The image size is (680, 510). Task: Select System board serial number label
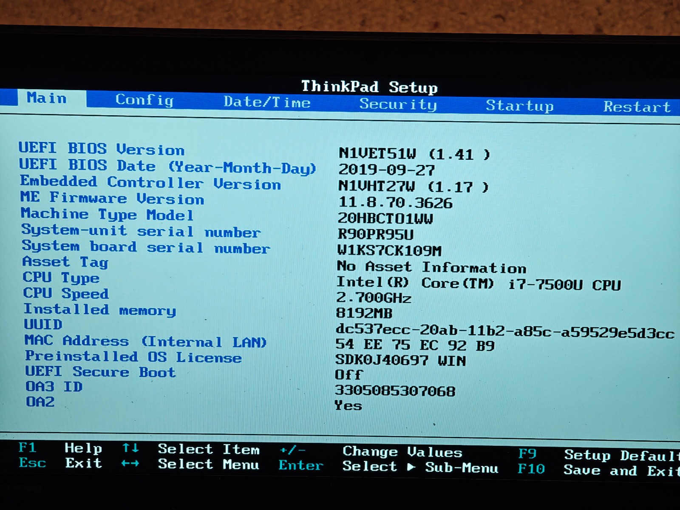(x=146, y=247)
